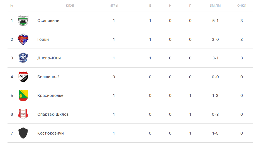
Task: Click the Горки club crest icon
Action: pyautogui.click(x=23, y=39)
